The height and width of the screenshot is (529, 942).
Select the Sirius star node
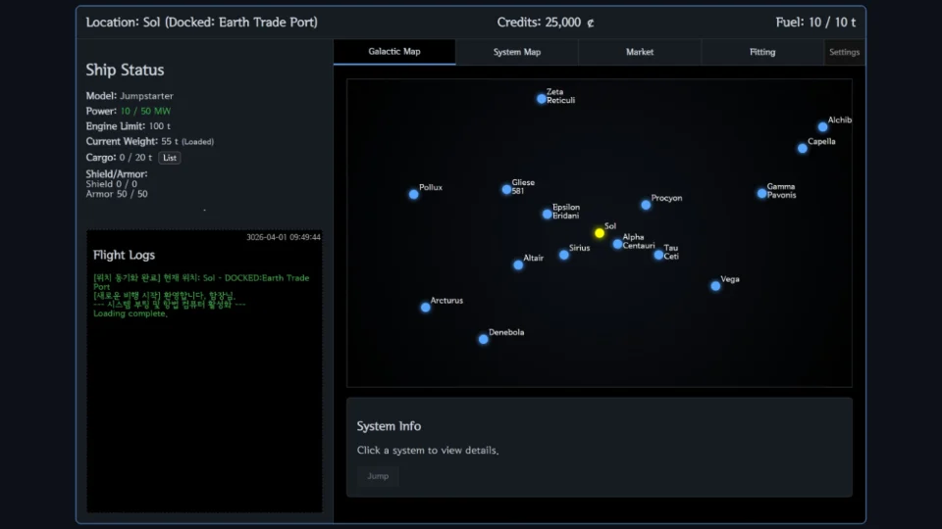(x=563, y=255)
